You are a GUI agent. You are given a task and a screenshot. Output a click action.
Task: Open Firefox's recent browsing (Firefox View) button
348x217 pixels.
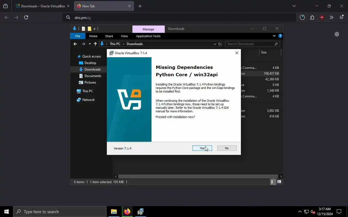pos(5,6)
